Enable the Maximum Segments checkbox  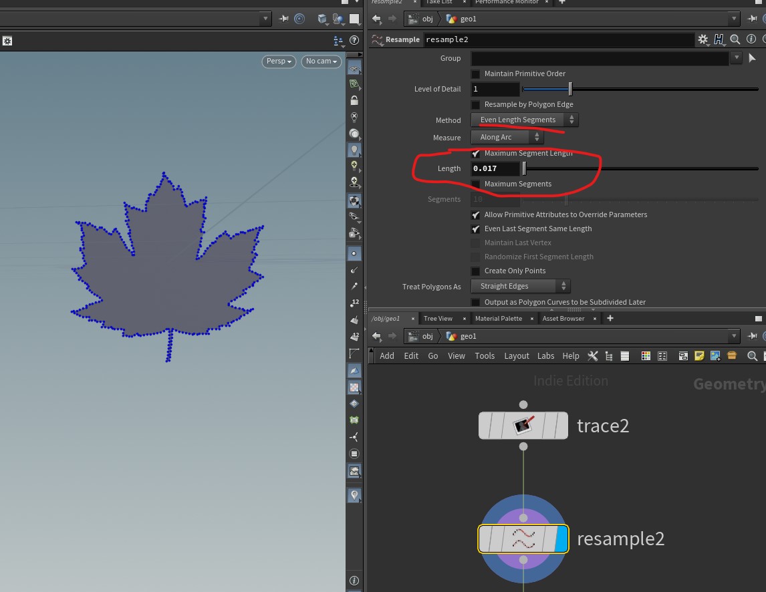(x=475, y=184)
